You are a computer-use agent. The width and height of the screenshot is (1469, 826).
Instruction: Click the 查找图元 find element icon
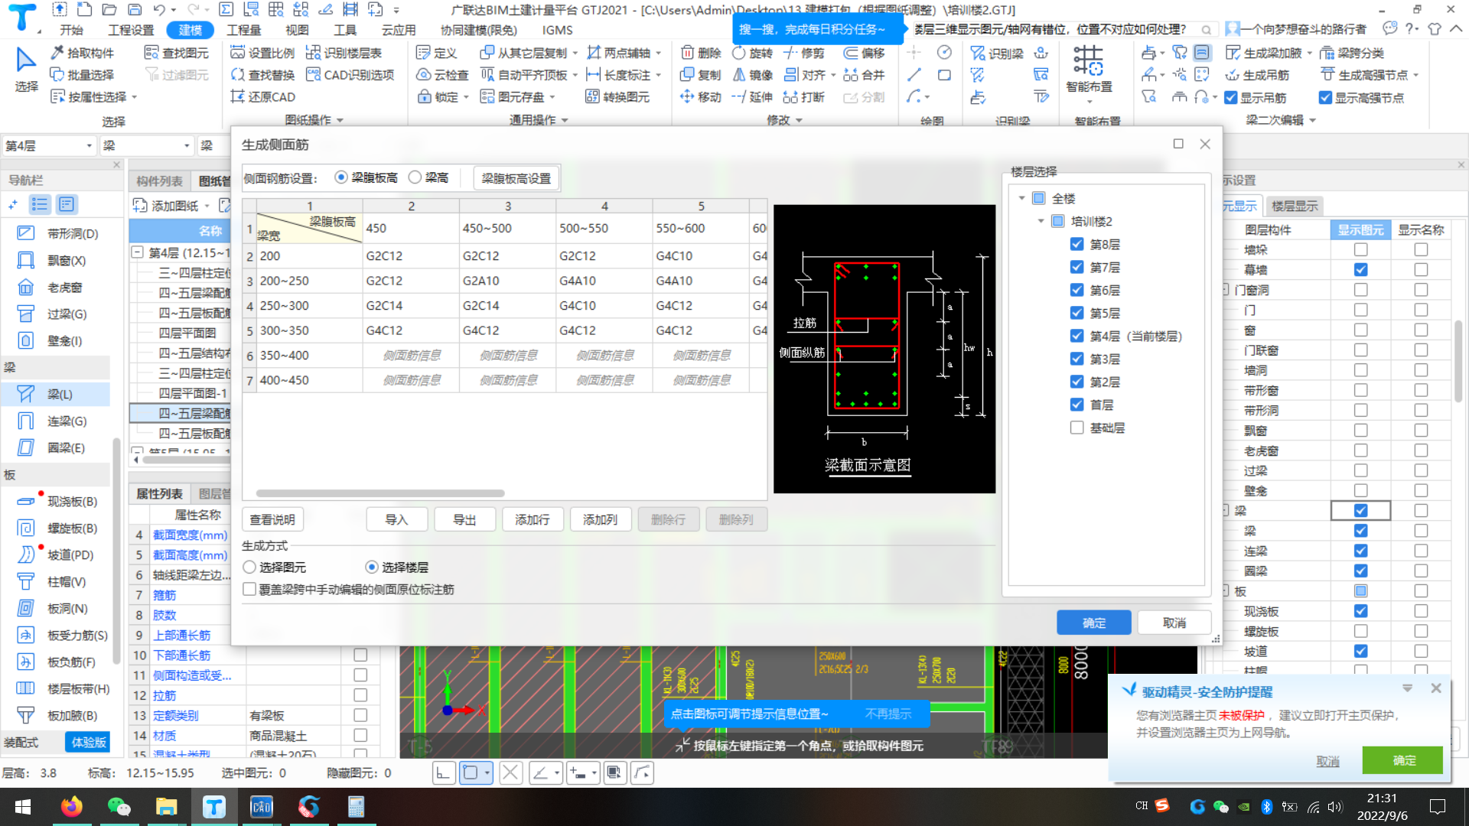pyautogui.click(x=151, y=53)
